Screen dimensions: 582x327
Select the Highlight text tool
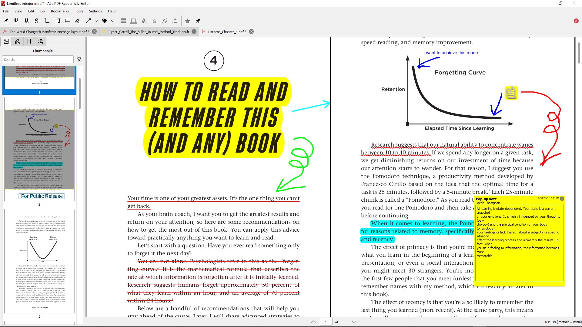coord(6,21)
